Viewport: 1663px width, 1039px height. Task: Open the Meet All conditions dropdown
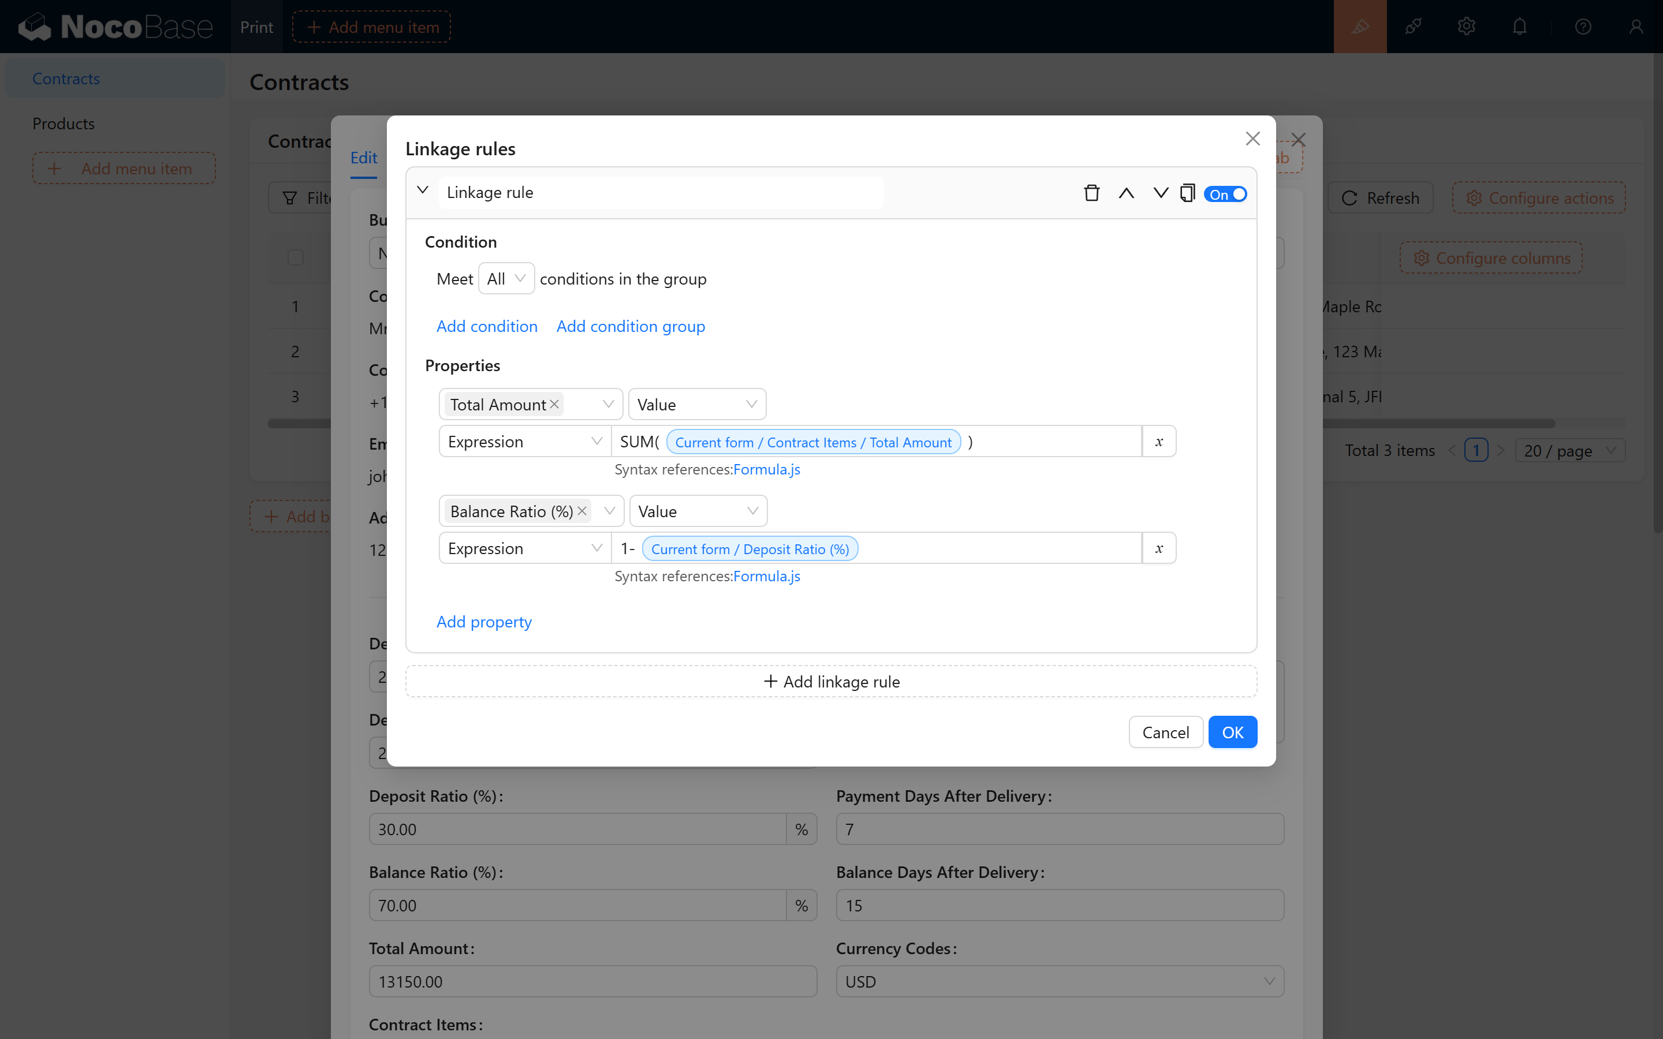(x=506, y=278)
